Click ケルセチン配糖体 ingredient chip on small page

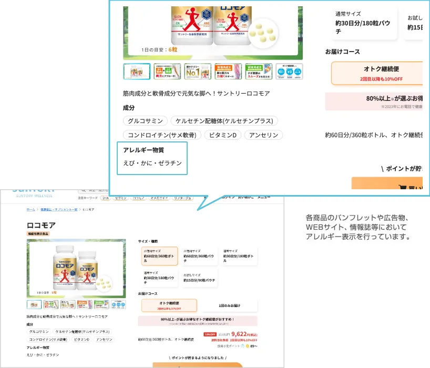(83, 332)
